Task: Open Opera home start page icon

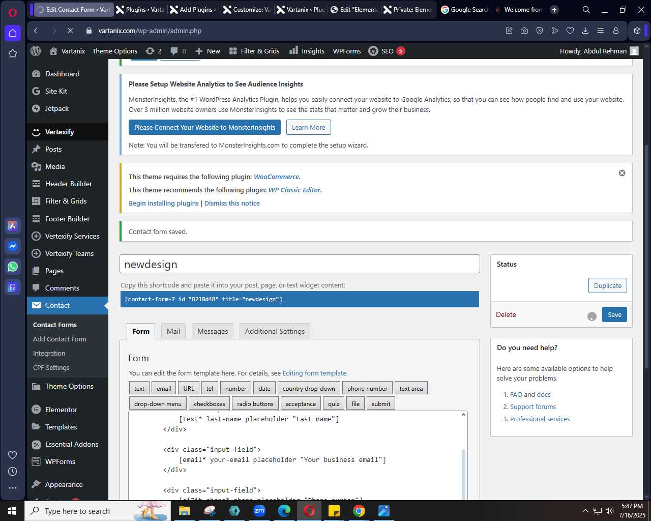Action: [x=13, y=33]
